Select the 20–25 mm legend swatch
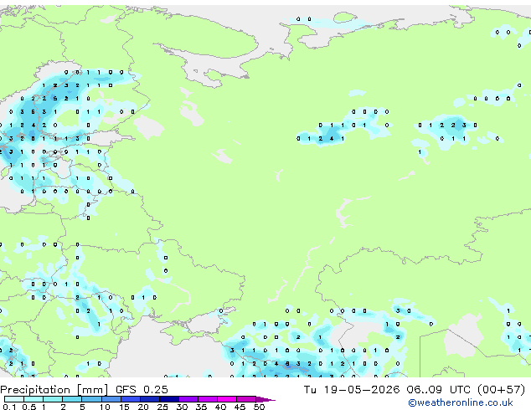531x410 pixels. click(149, 399)
